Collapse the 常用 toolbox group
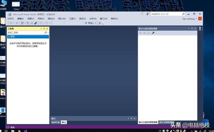Image resolution: width=214 pixels, height=132 pixels. (9, 37)
